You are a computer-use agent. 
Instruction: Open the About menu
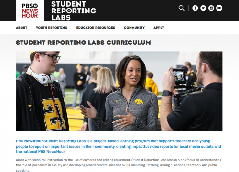[x=22, y=28]
